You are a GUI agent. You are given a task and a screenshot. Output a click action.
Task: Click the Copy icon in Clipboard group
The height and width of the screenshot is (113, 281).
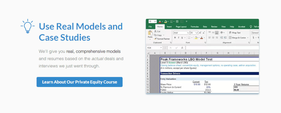[x=155, y=35]
